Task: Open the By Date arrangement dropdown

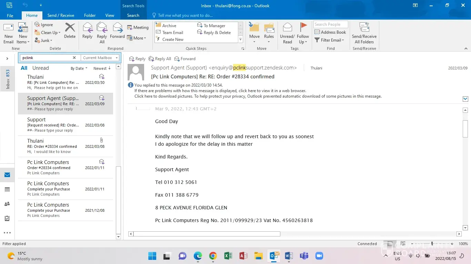Action: point(79,68)
